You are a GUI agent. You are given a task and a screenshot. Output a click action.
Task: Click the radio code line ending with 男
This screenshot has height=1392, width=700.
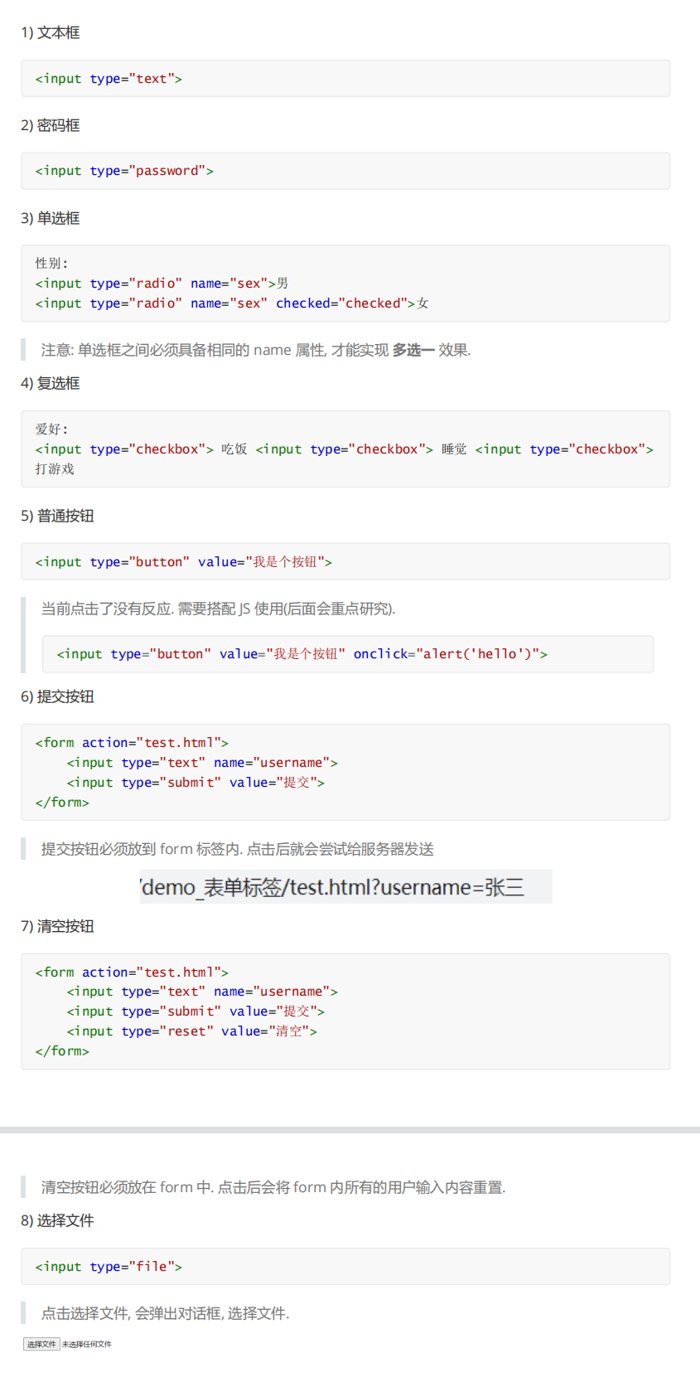click(162, 284)
